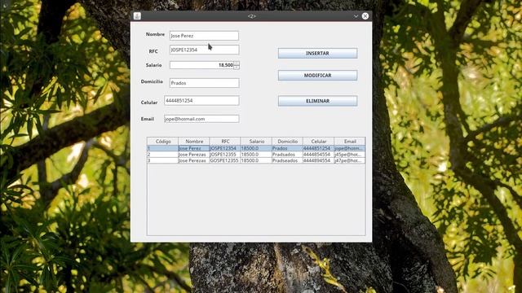Click the Domicilio column header
The width and height of the screenshot is (522, 293).
point(287,141)
